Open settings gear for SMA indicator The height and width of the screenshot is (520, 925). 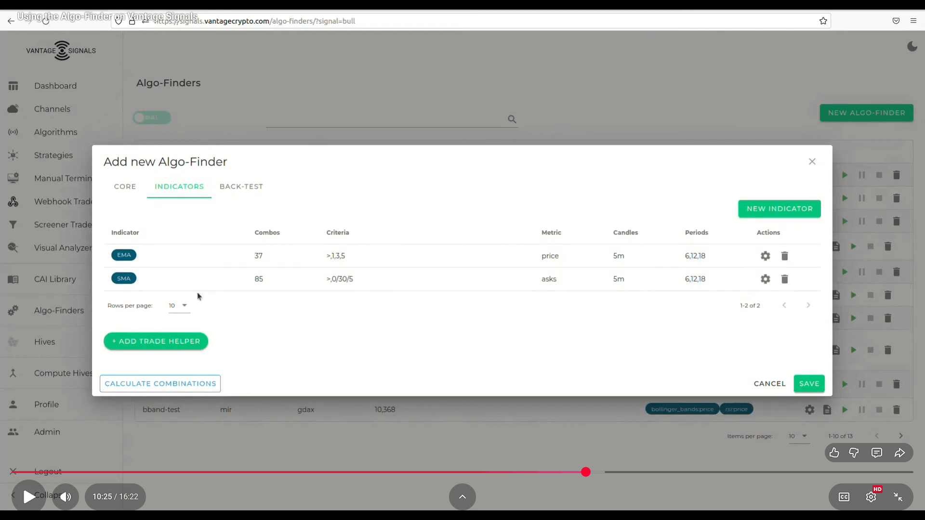coord(765,279)
